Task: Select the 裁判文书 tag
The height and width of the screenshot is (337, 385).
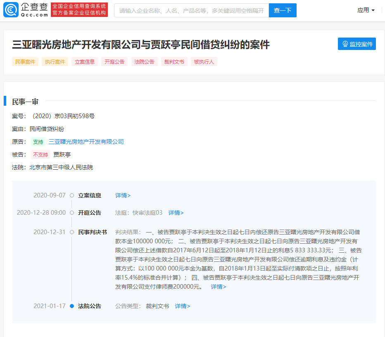Action: [x=174, y=62]
